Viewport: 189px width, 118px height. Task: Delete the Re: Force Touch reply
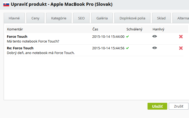pyautogui.click(x=181, y=48)
